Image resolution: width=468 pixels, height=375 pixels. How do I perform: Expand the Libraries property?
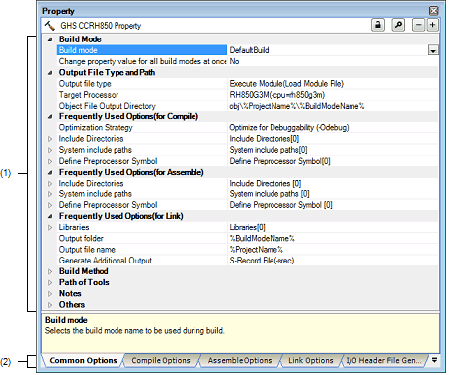tap(50, 227)
